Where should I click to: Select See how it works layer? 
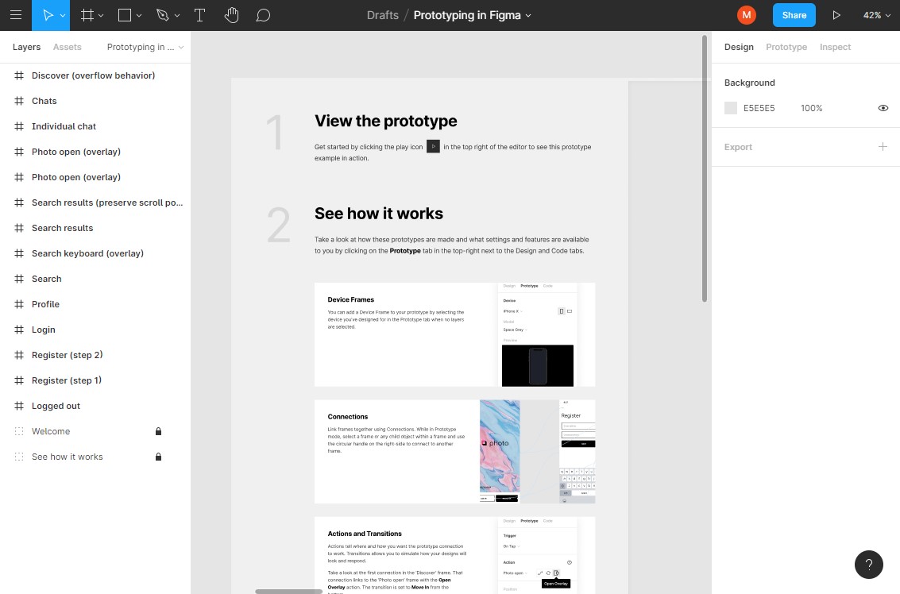click(95, 457)
